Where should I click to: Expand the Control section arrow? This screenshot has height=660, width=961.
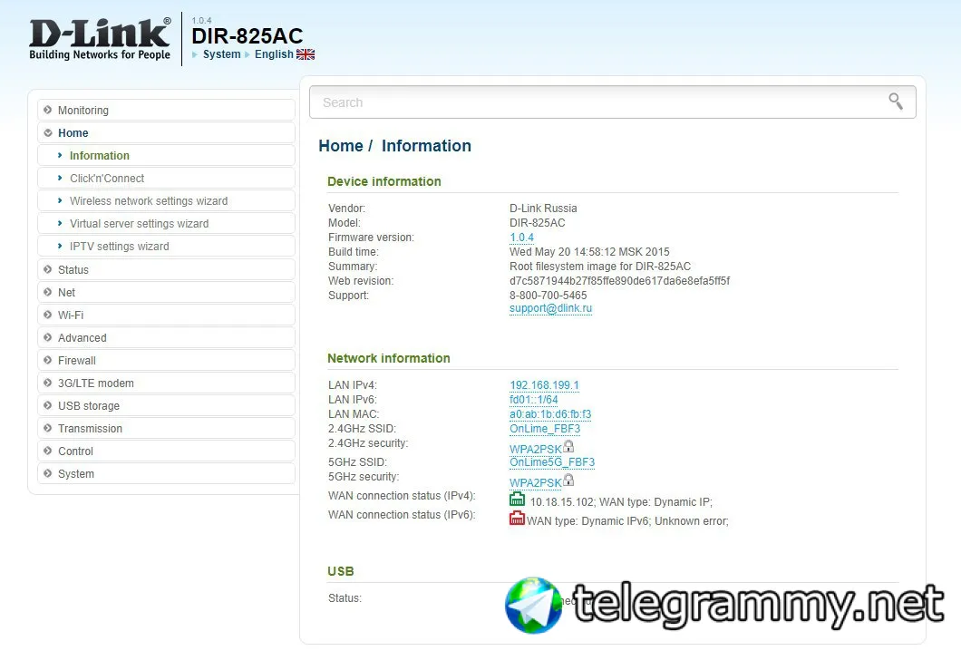[x=48, y=451]
